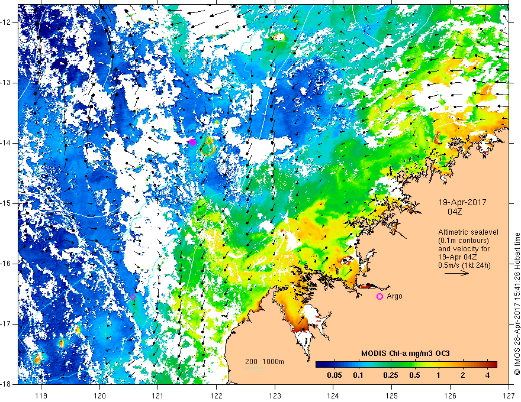Click the '04Z' time under the date heading
The width and height of the screenshot is (521, 402).
point(455,212)
